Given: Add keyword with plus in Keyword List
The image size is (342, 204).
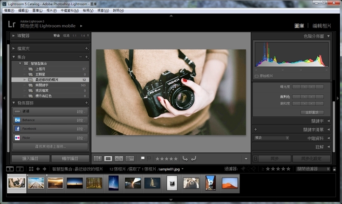Looking at the screenshot, I should 255,129.
